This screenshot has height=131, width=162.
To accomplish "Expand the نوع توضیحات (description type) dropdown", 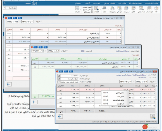I will 59,79.
